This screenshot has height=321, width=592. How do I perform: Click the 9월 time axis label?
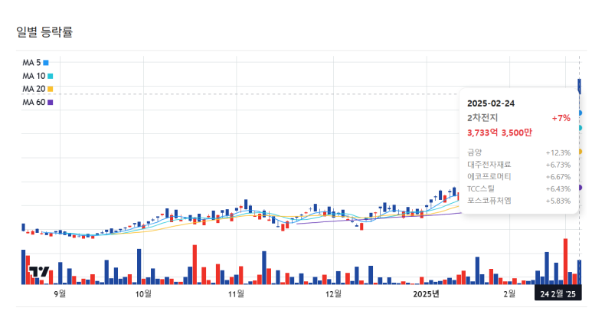(x=60, y=294)
